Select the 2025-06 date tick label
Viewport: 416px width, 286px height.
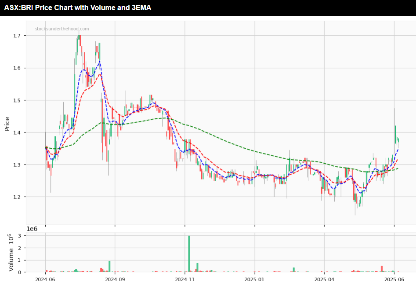(394, 279)
